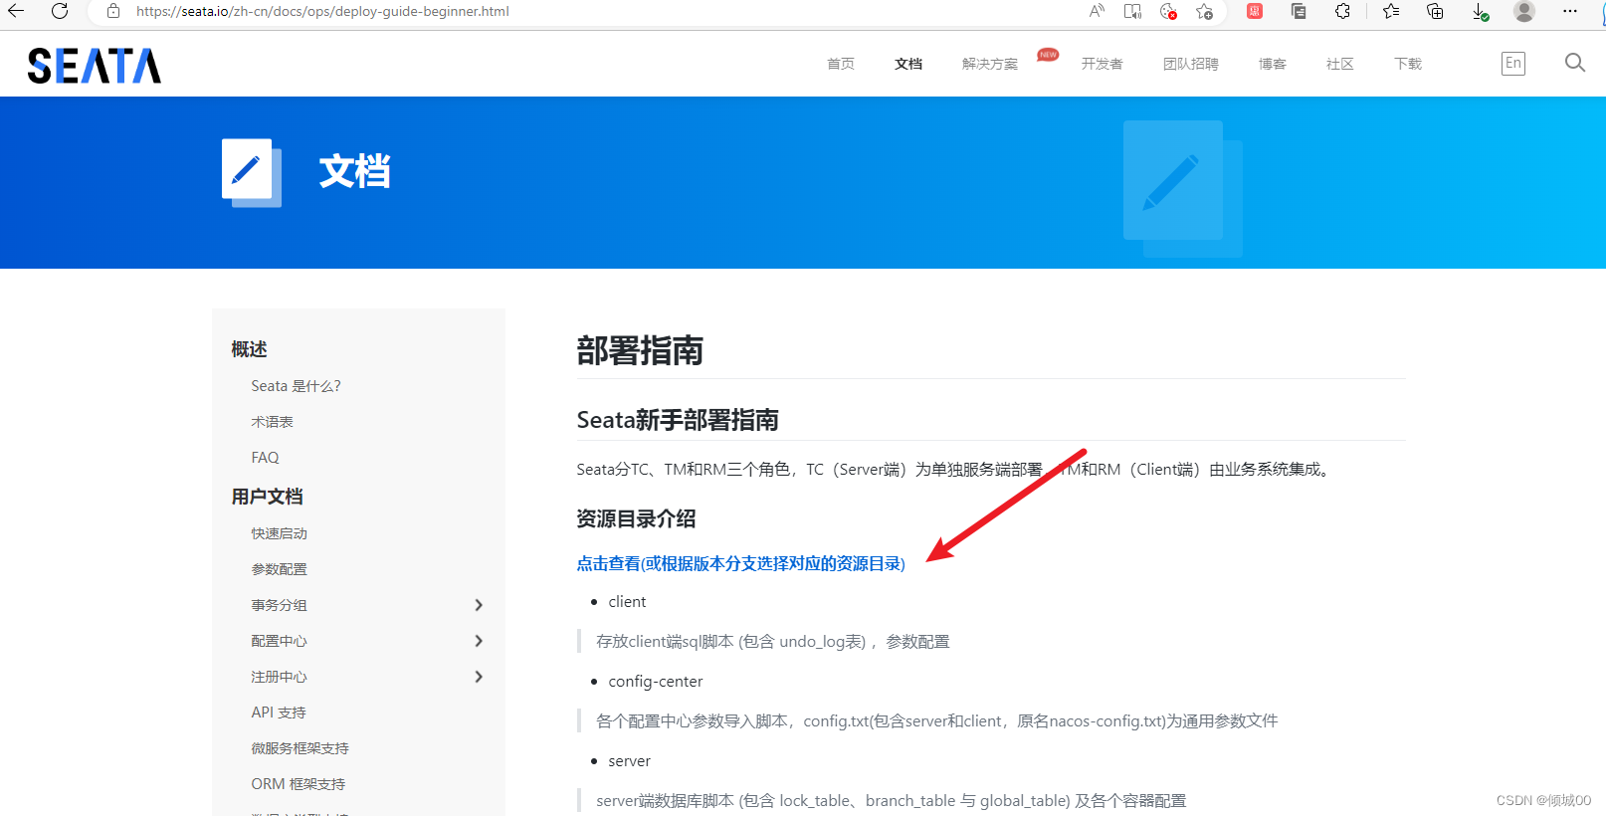Open sidebar item 注册中心
This screenshot has width=1606, height=816.
click(x=279, y=677)
